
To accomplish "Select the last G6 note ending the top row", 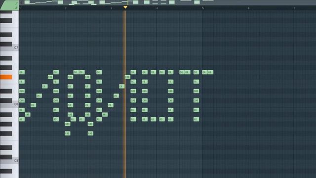I will pyautogui.click(x=210, y=72).
